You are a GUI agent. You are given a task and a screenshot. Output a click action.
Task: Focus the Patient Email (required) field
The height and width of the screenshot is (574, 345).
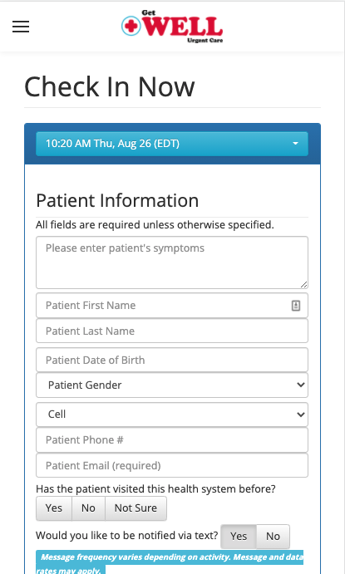click(x=172, y=466)
